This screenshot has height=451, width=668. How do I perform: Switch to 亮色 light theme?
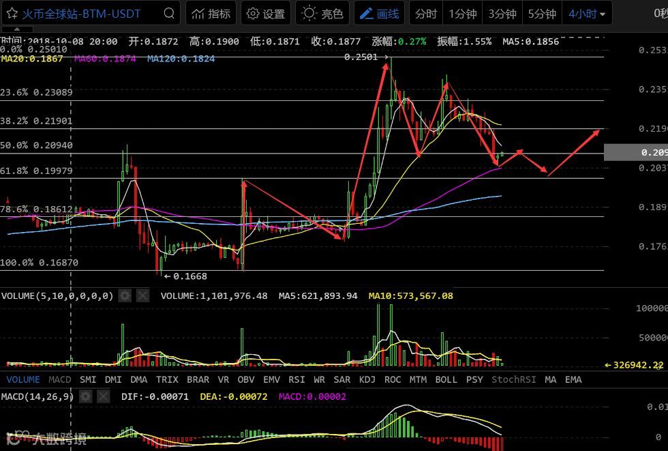322,14
